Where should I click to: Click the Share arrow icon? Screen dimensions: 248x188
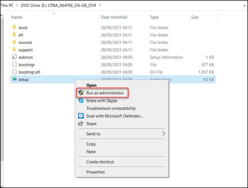click(80, 124)
